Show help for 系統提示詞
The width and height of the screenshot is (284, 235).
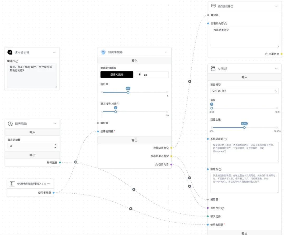coord(225,139)
